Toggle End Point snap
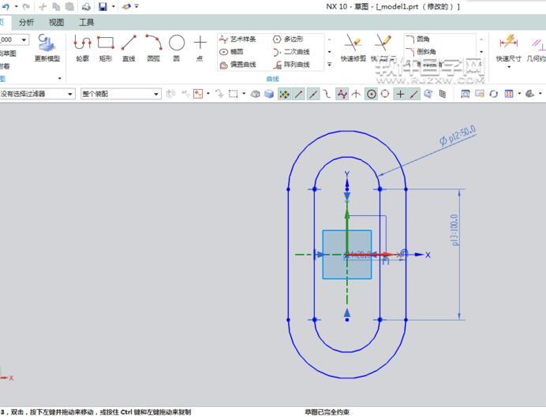This screenshot has height=417, width=546. (299, 94)
